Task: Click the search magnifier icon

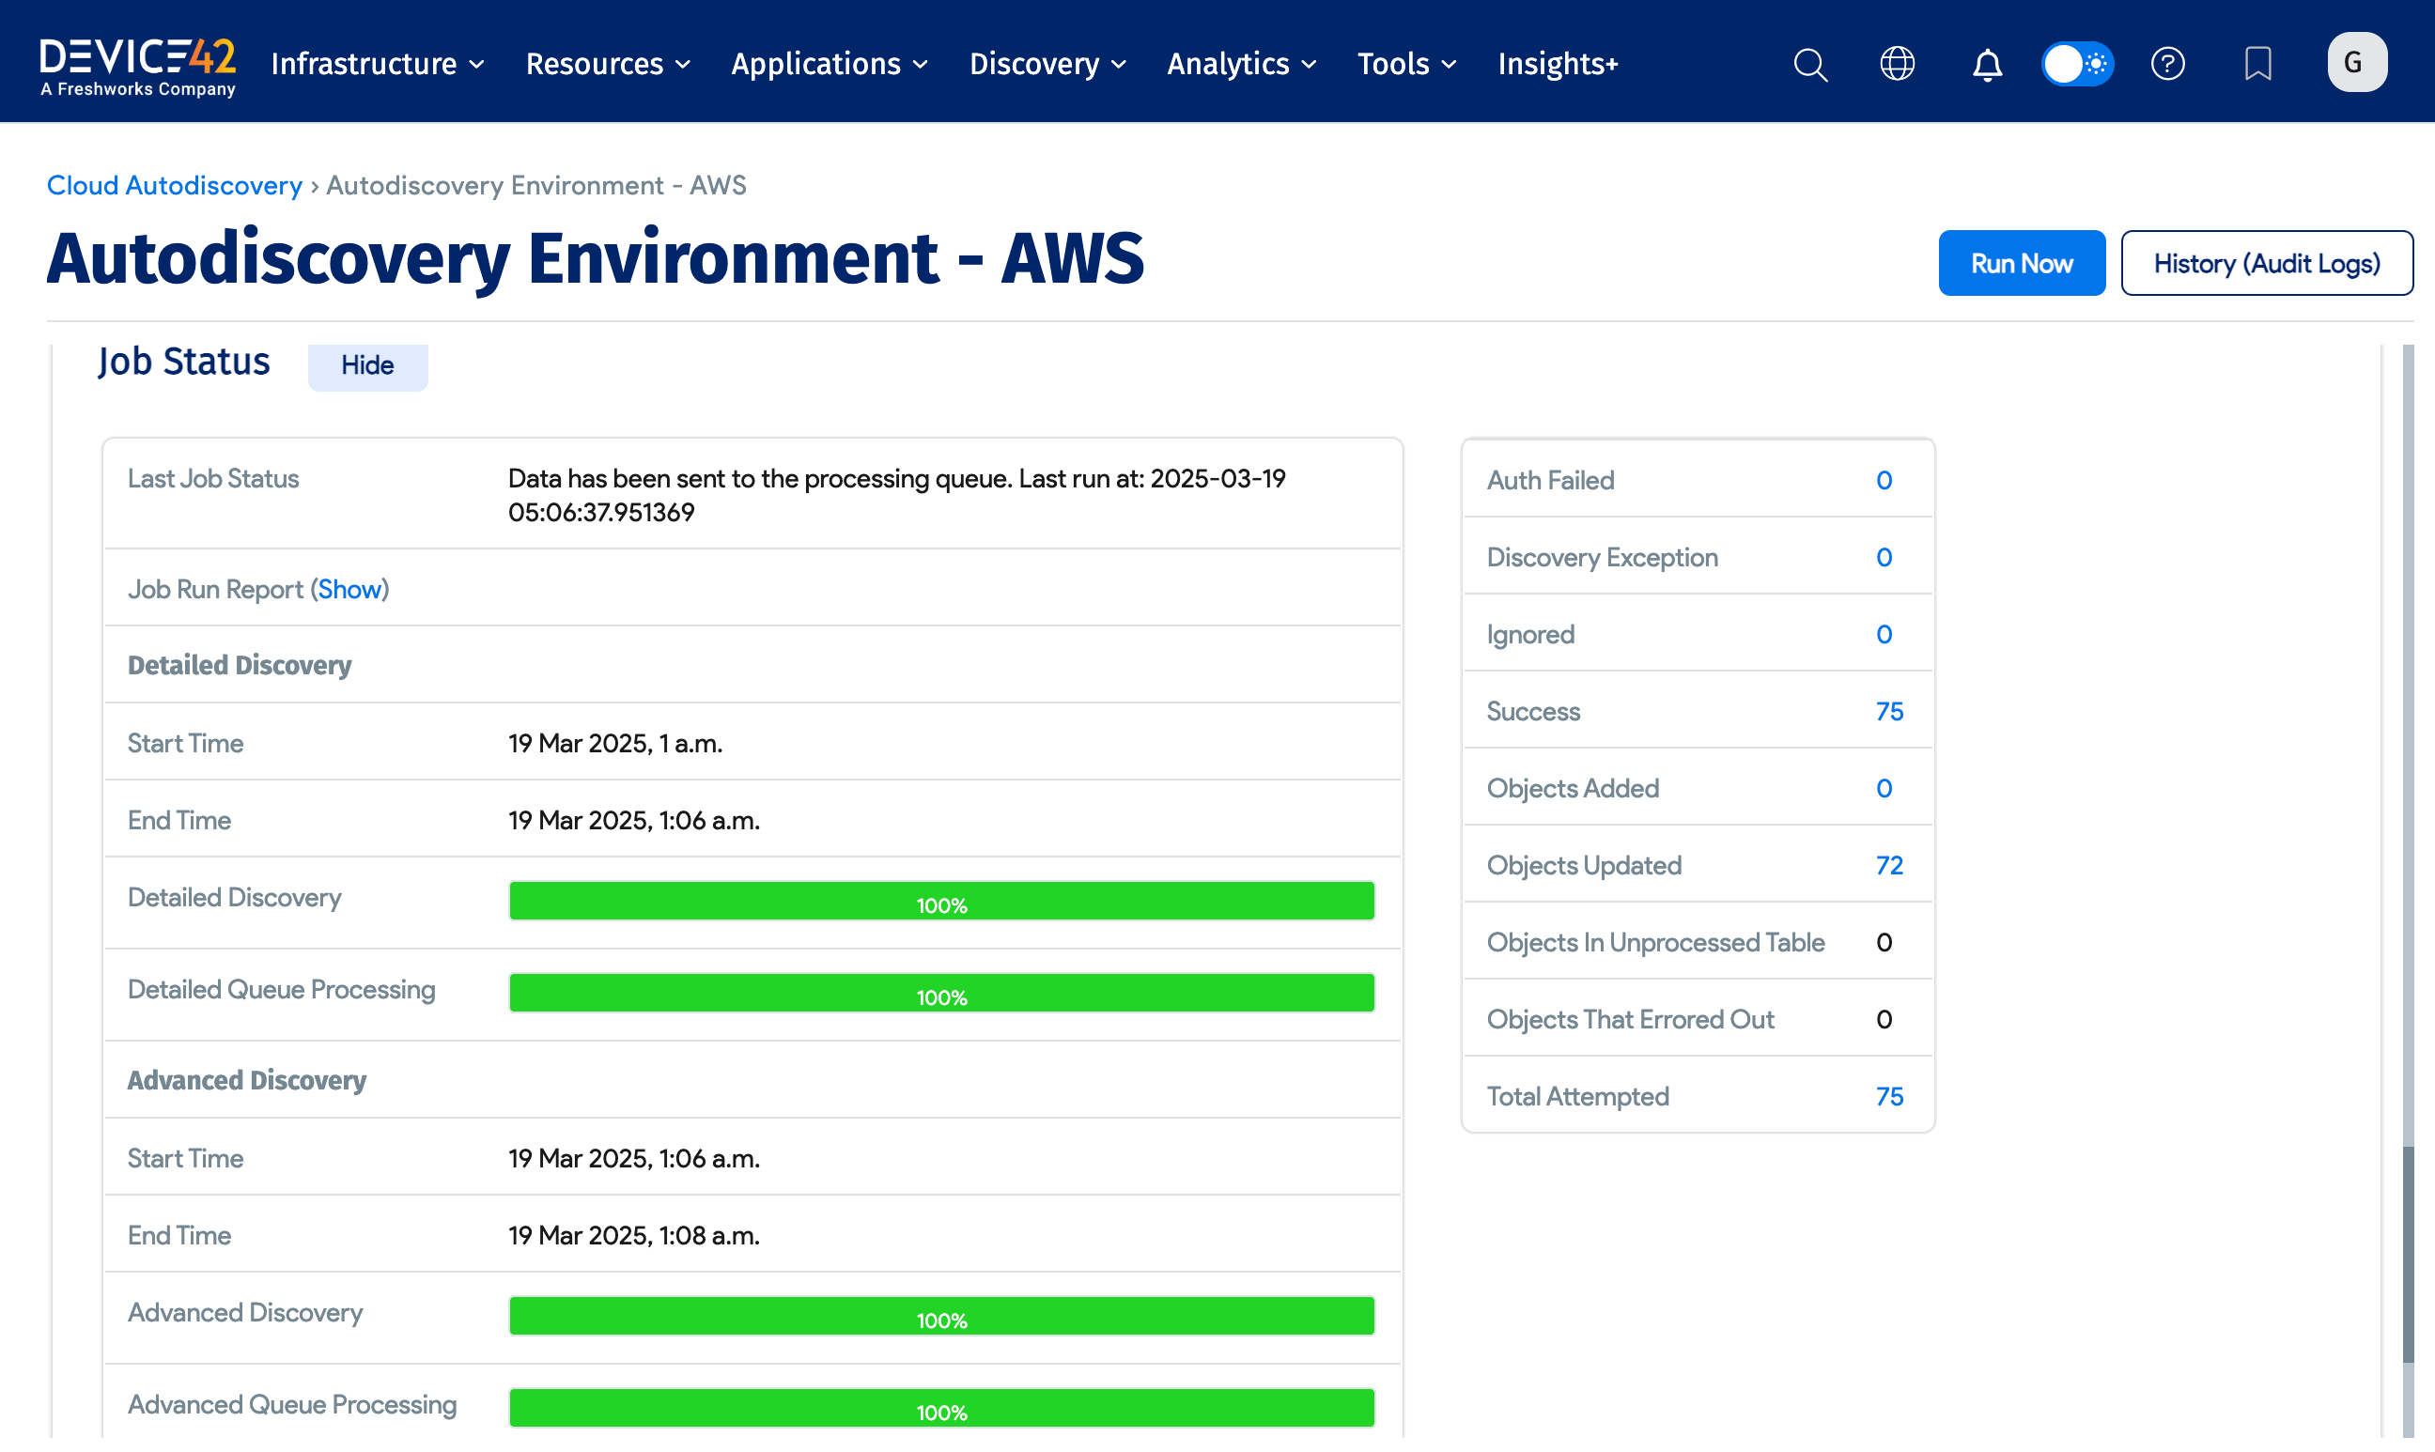Action: tap(1809, 65)
